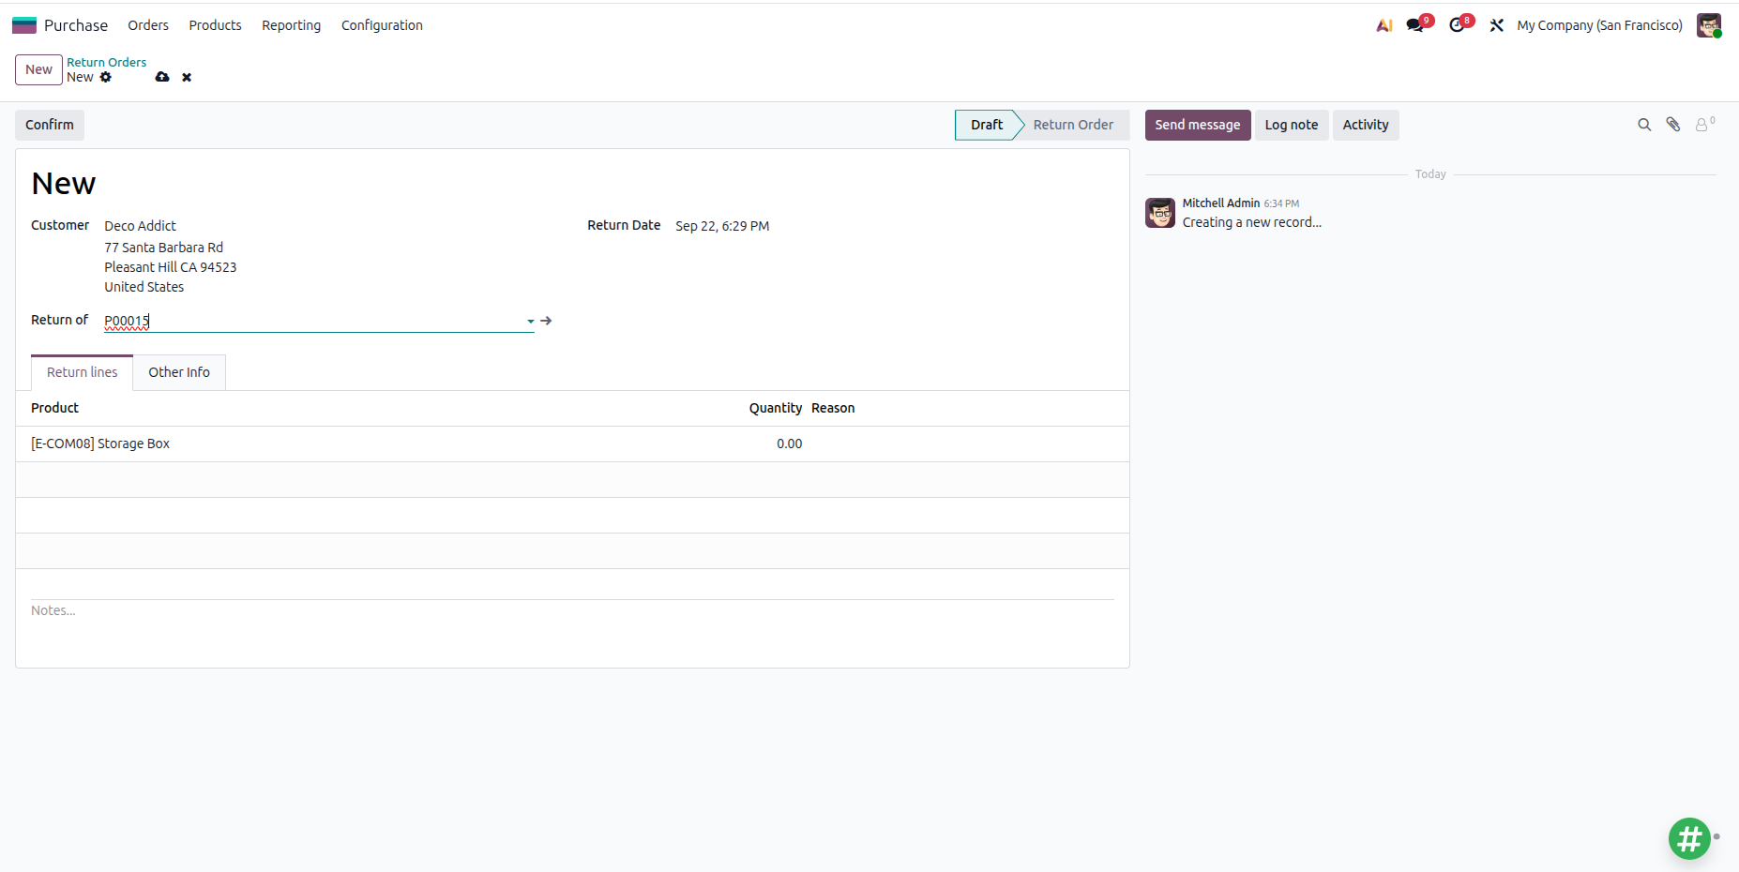Confirm the return order

tap(50, 125)
